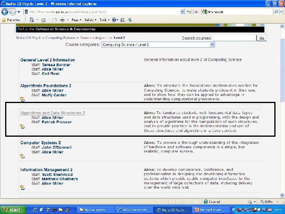Click Maths CS Psych breadcrumb link
Image resolution: width=285 pixels, height=214 pixels.
point(28,38)
